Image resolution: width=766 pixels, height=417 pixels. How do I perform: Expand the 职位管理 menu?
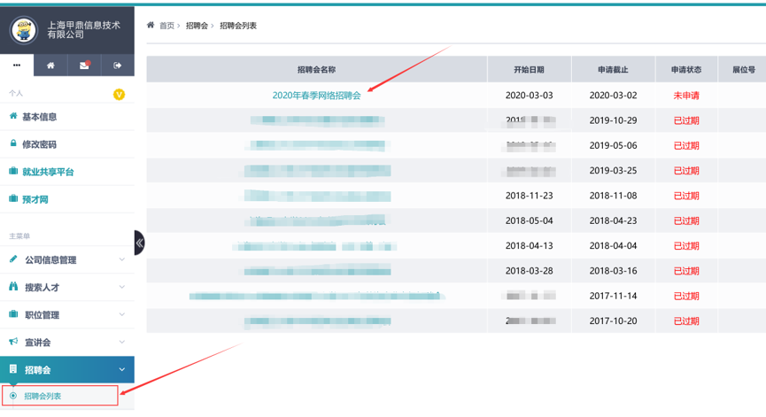point(42,315)
